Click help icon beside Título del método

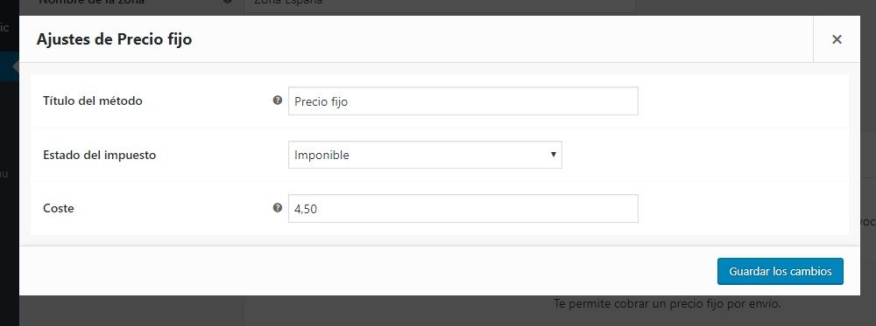click(x=277, y=101)
